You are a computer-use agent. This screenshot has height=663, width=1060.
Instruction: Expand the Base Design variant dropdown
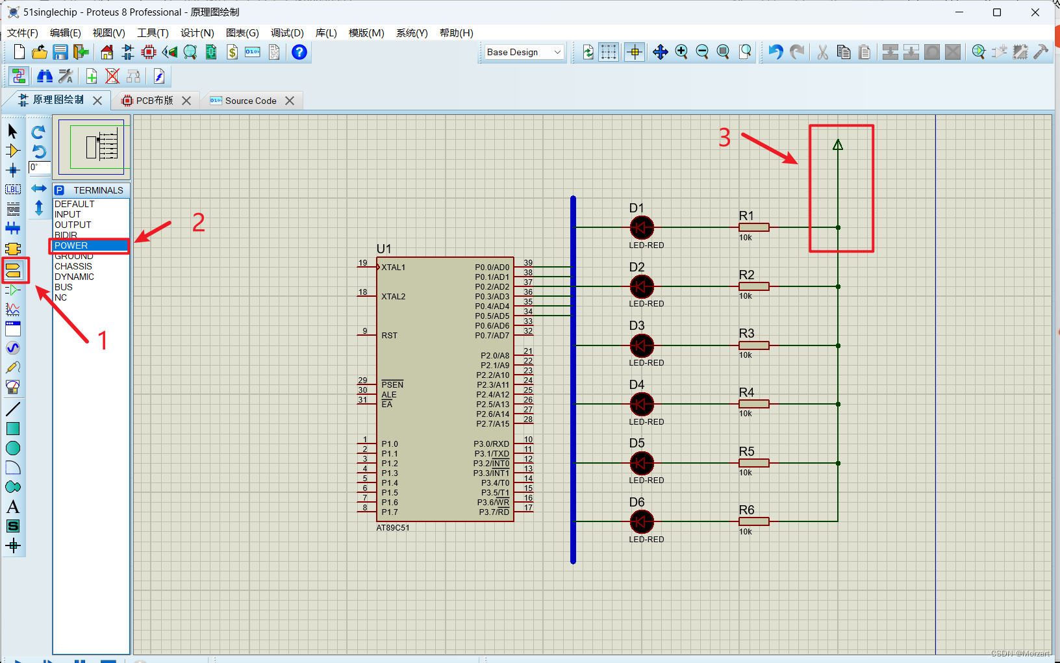(524, 52)
